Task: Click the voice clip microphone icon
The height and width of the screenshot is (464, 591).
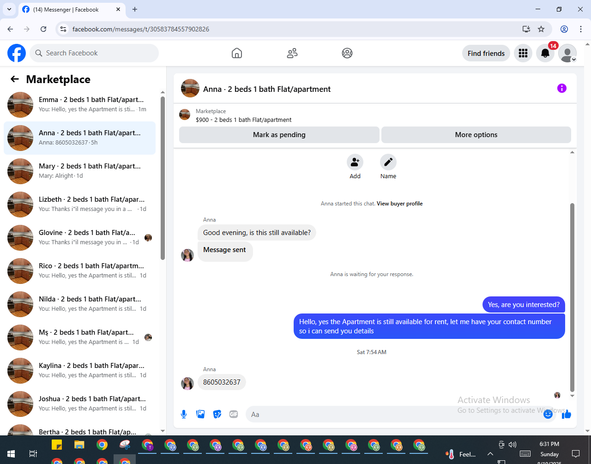Action: pos(184,414)
